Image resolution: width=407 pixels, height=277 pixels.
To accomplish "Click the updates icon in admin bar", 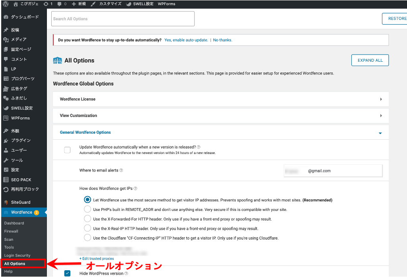I will click(46, 4).
